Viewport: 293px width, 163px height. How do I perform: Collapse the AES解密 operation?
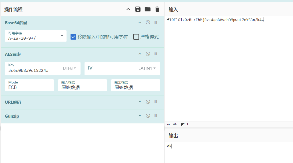click(x=140, y=54)
